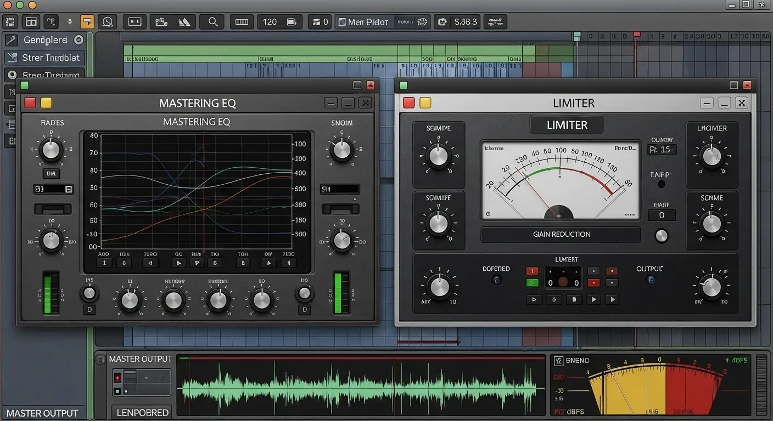Select the MASTER OUTPUT tab at bottom left
The height and width of the screenshot is (421, 773).
pos(43,413)
